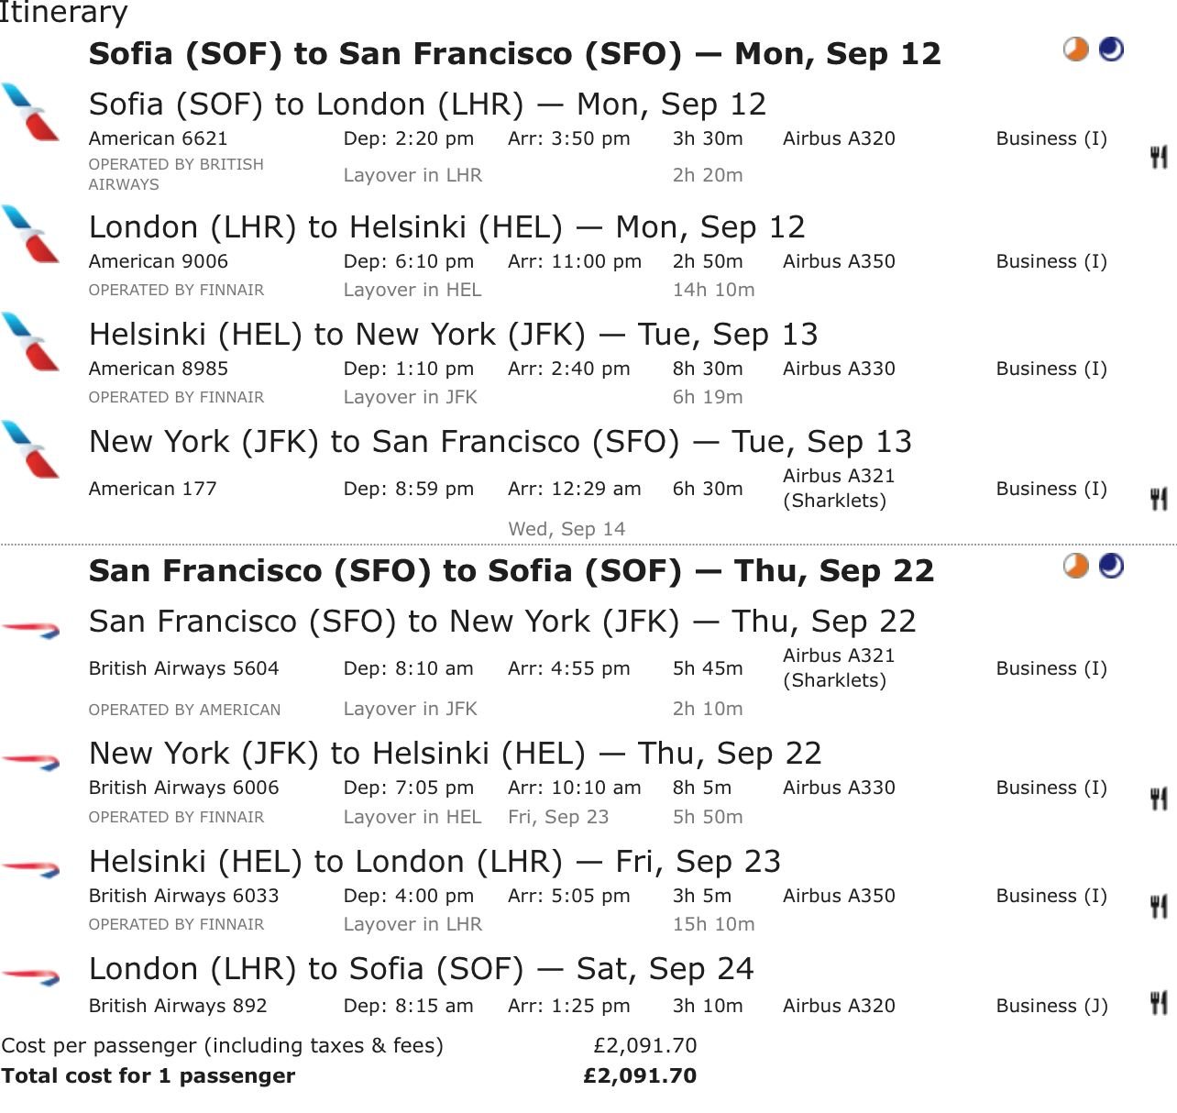Click British Airways logo beside San Francisco to New York

[30, 630]
